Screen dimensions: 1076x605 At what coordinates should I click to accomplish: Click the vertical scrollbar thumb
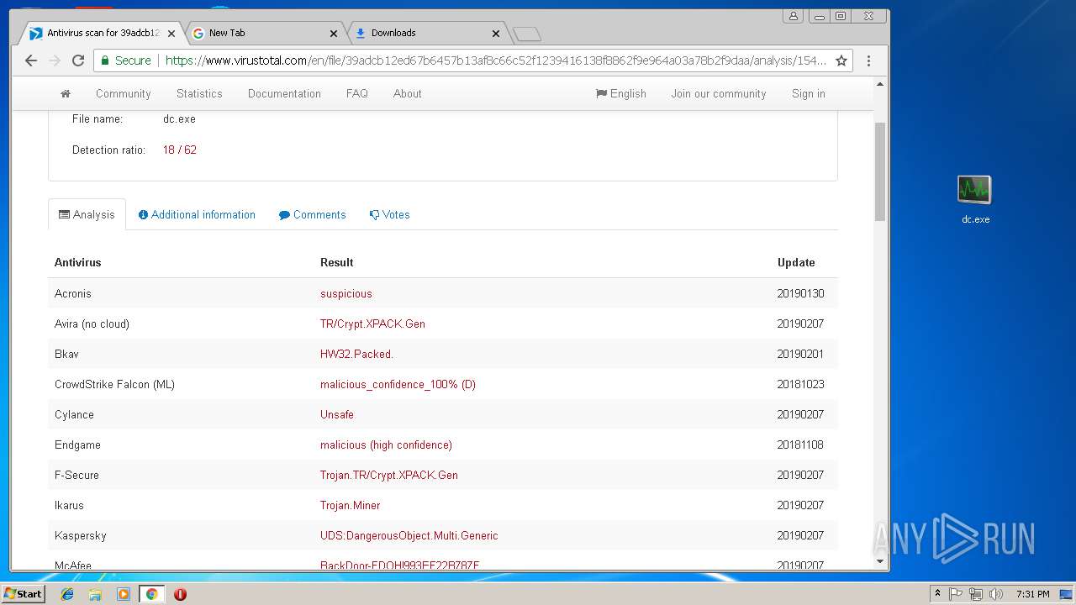880,172
